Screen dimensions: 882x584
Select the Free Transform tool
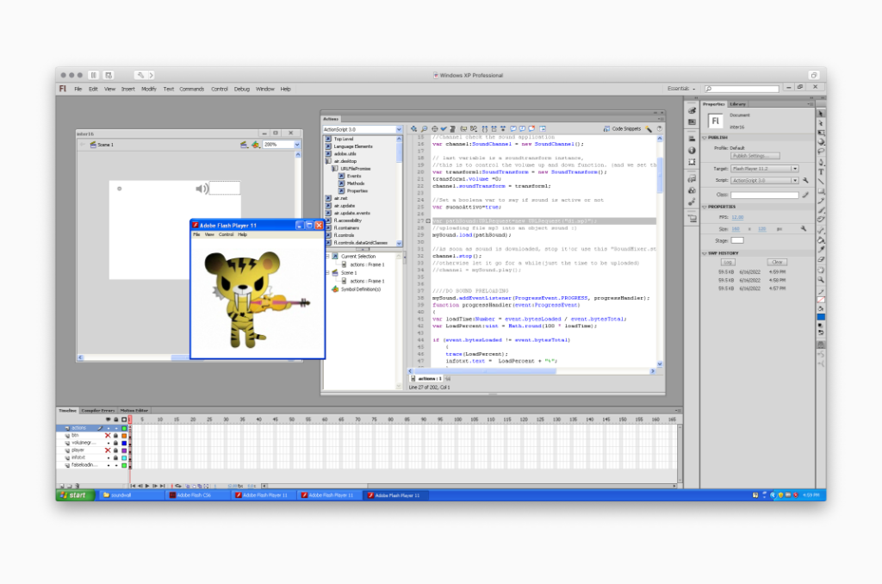(x=821, y=132)
